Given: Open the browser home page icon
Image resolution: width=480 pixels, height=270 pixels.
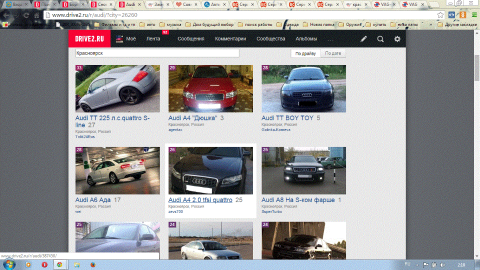Looking at the screenshot, I should click(36, 15).
